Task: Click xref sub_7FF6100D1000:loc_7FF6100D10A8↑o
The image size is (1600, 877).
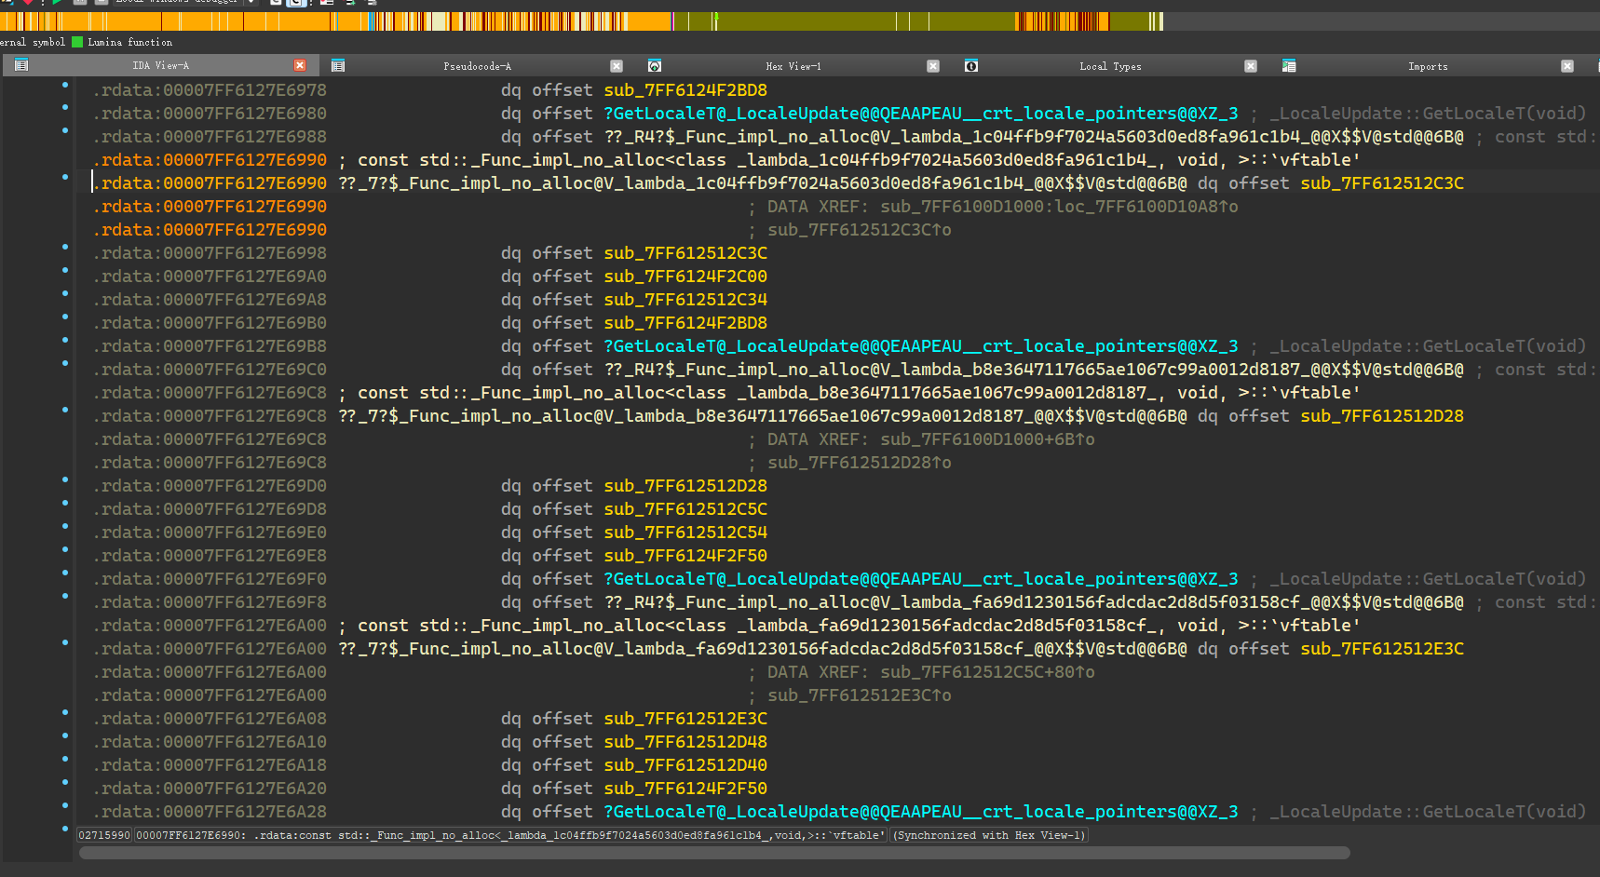Action: pos(1059,207)
